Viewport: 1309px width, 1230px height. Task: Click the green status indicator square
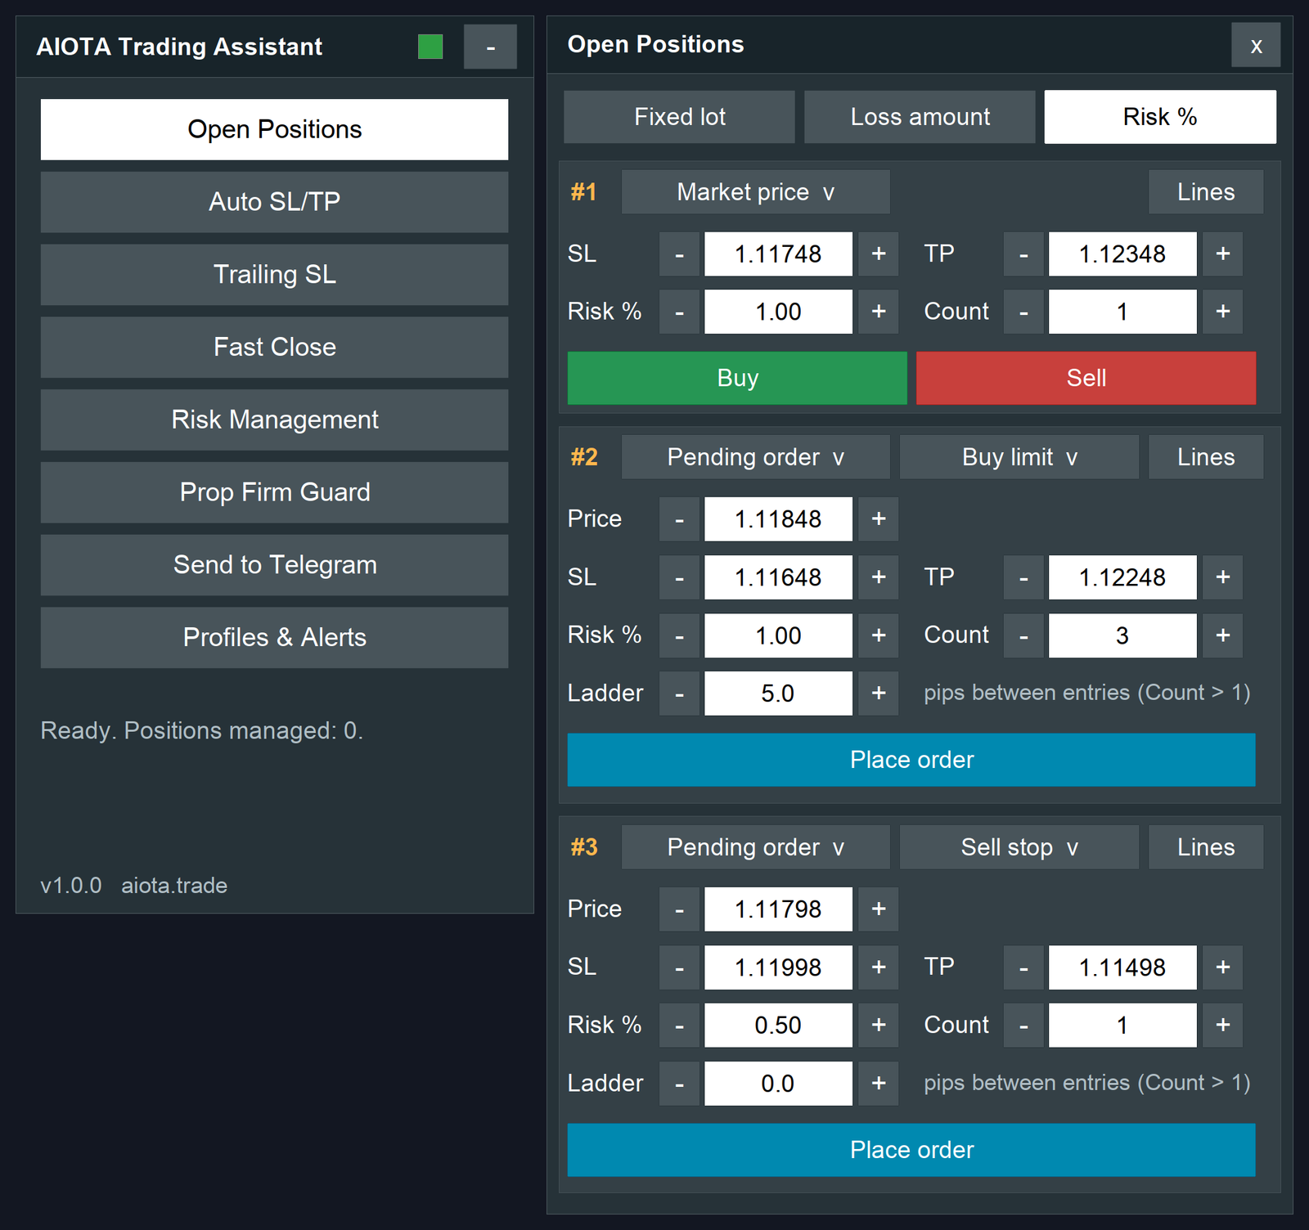tap(430, 47)
